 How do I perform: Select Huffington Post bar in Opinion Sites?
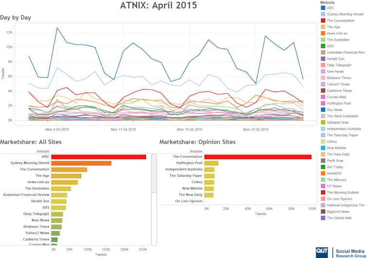(211, 163)
